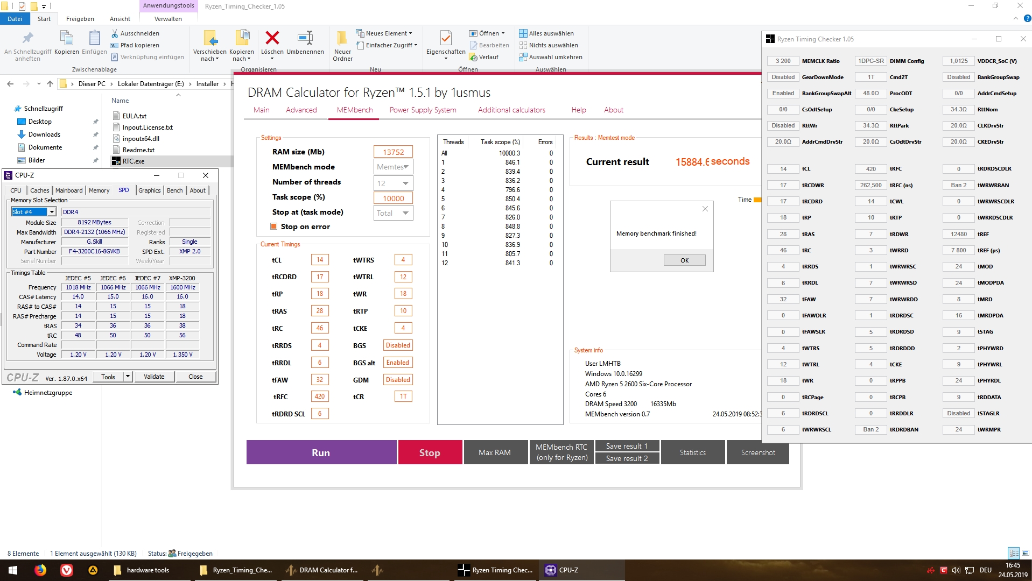Navigate back with Explorer back arrow
Image resolution: width=1032 pixels, height=581 pixels.
[x=10, y=84]
